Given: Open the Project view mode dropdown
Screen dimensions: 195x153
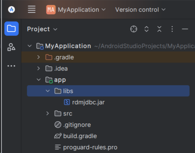Looking at the screenshot, I should (x=42, y=29).
